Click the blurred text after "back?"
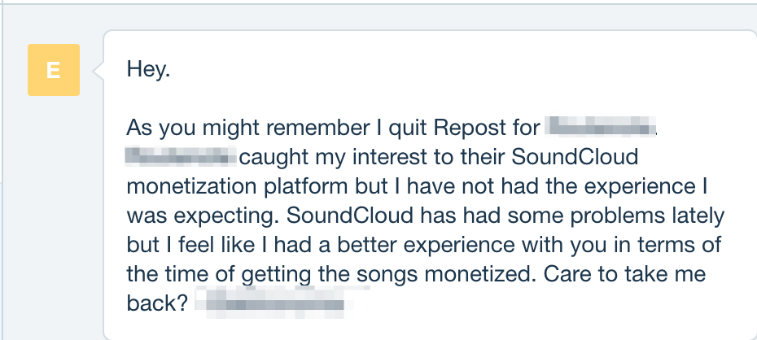 [x=281, y=303]
